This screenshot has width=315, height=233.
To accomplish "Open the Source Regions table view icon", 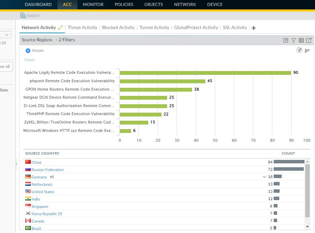I will pyautogui.click(x=301, y=40).
